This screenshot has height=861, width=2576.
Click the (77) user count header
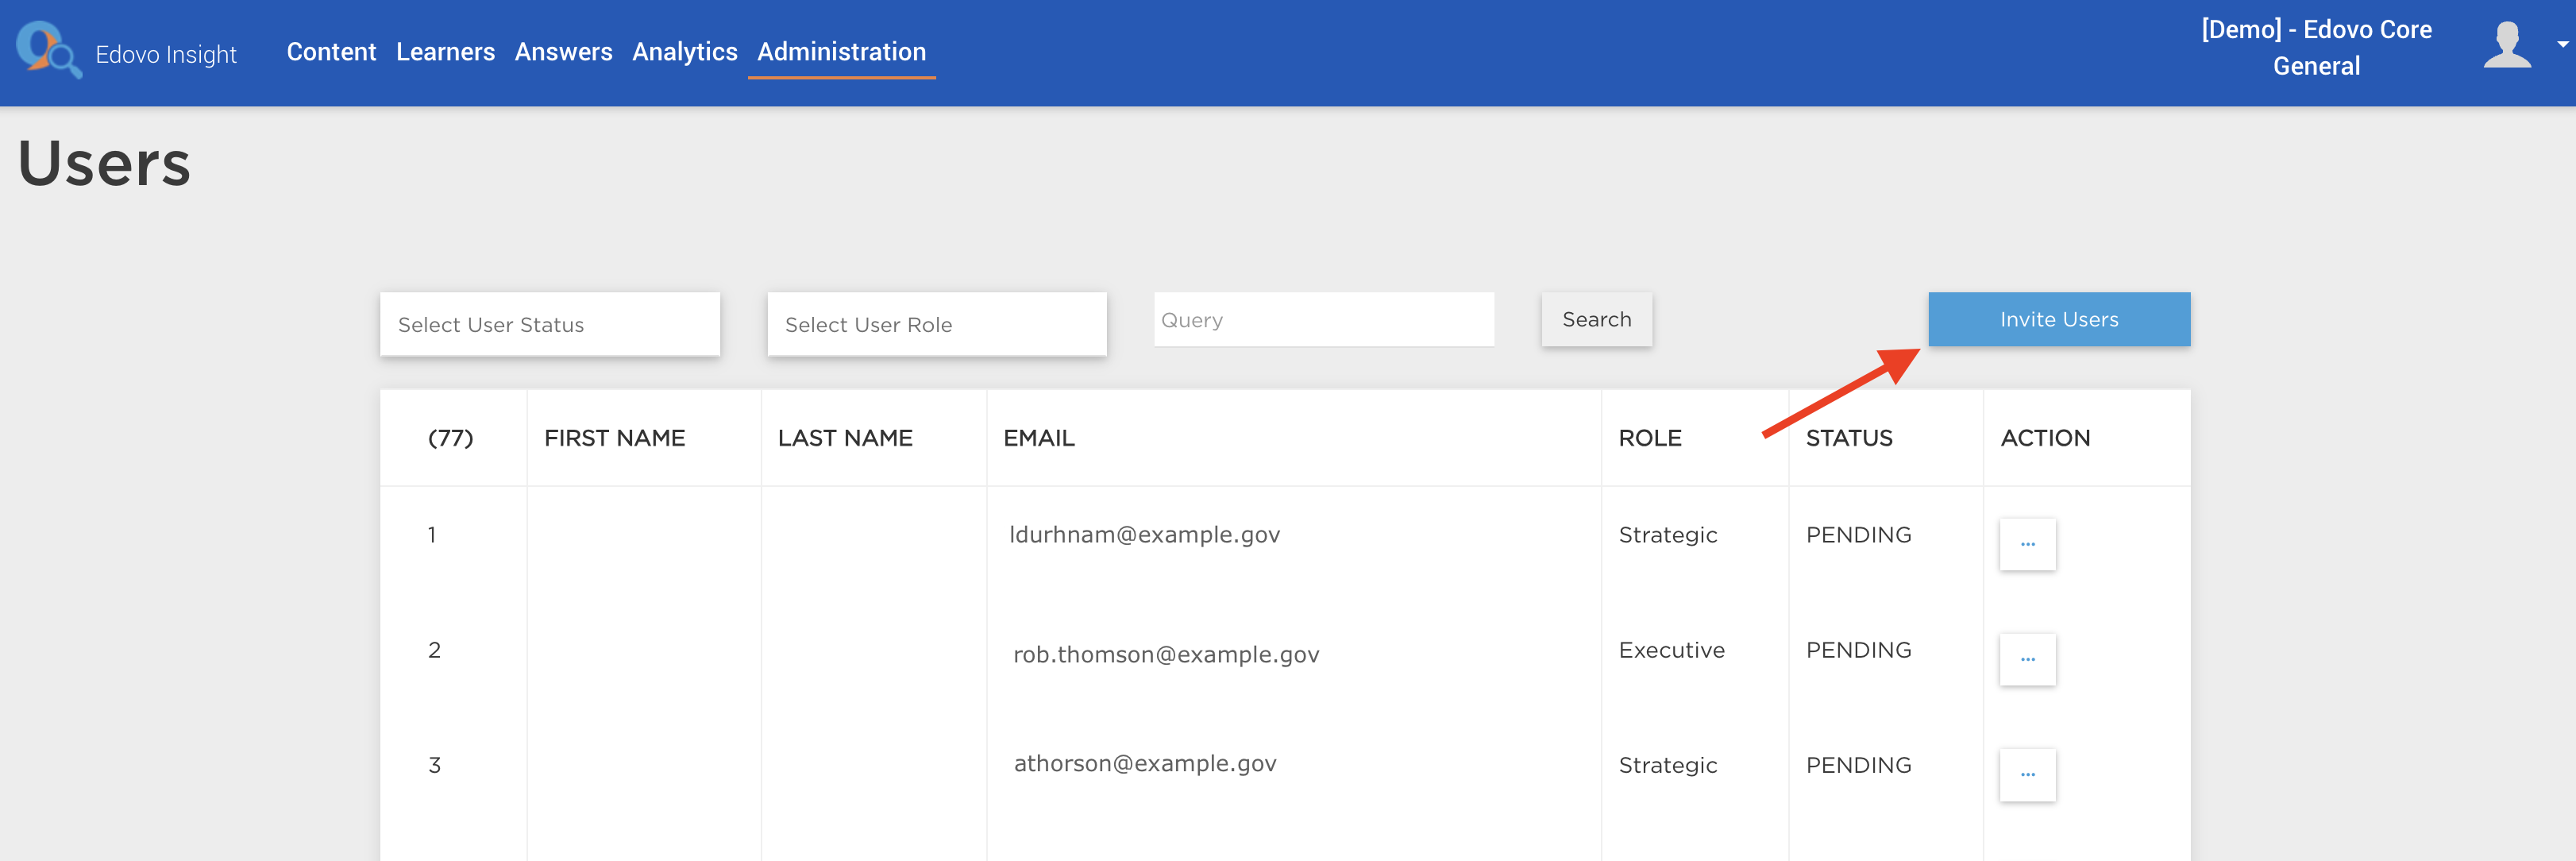450,438
